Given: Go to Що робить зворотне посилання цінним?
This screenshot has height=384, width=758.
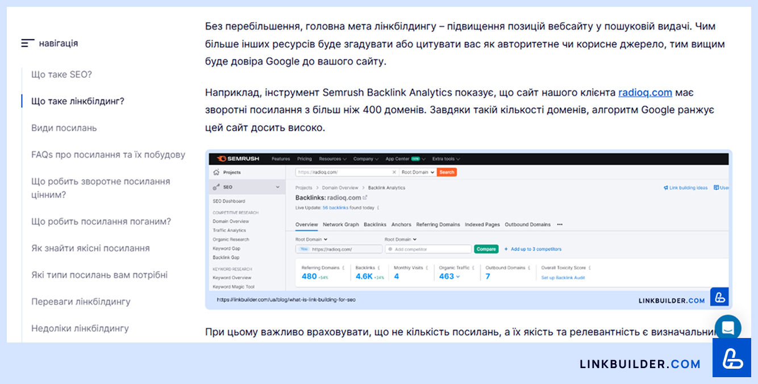Looking at the screenshot, I should tap(101, 188).
